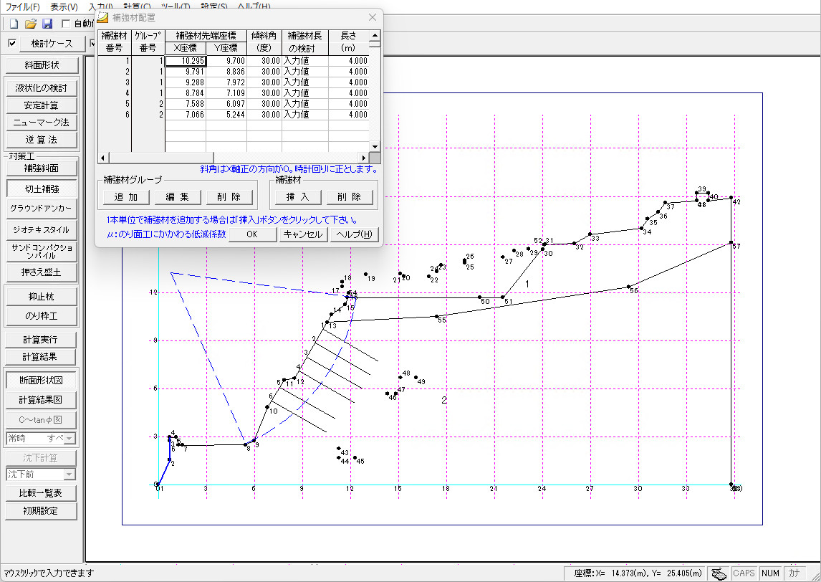Click the table's horizontal scrollbar right arrow

(364, 158)
